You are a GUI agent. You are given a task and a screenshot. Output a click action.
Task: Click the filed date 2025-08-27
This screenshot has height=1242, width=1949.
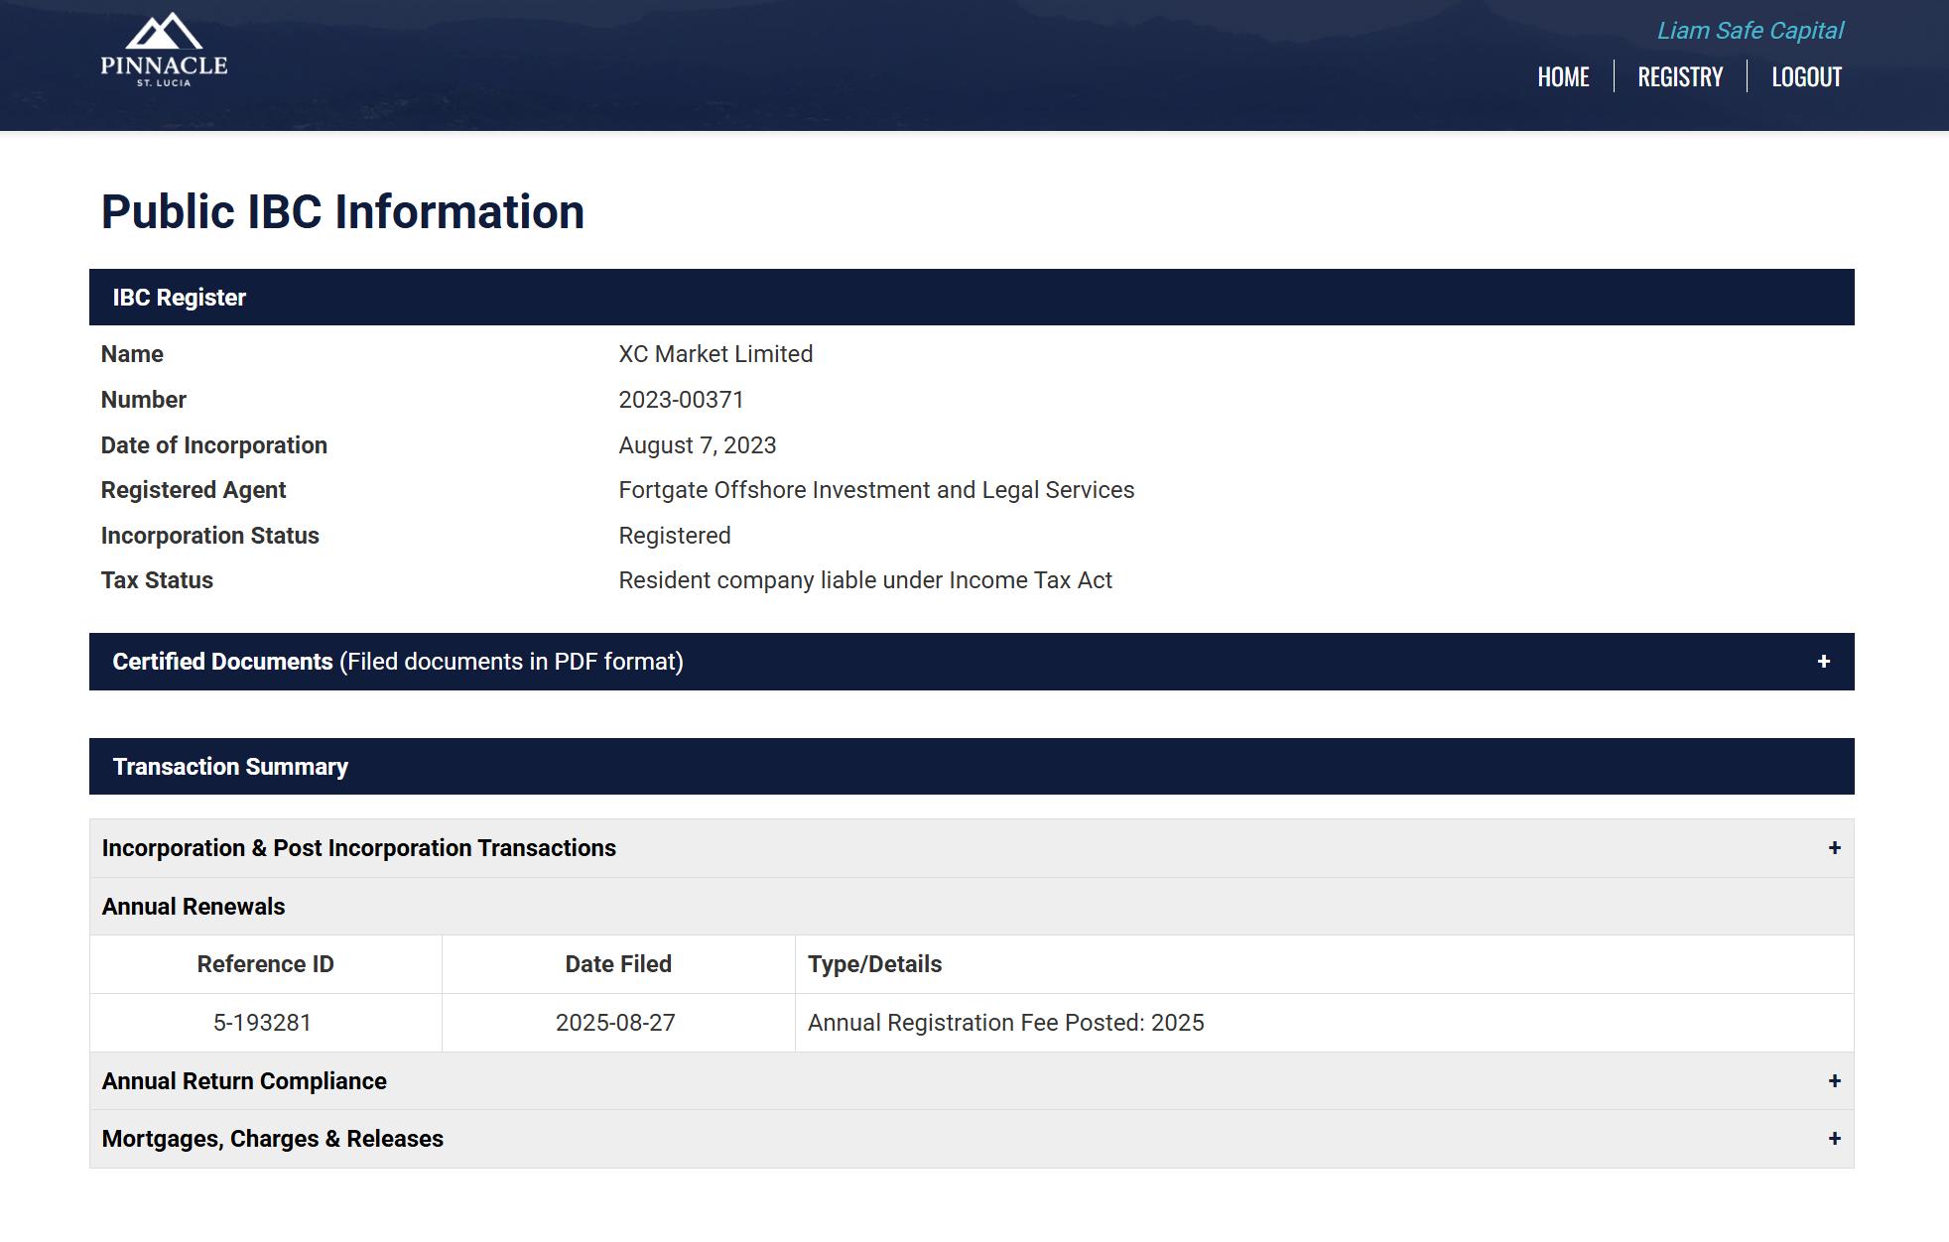point(615,1023)
